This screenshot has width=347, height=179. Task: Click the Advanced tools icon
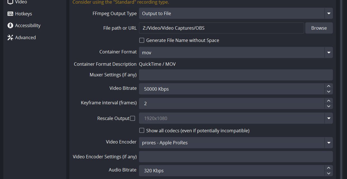pos(10,37)
